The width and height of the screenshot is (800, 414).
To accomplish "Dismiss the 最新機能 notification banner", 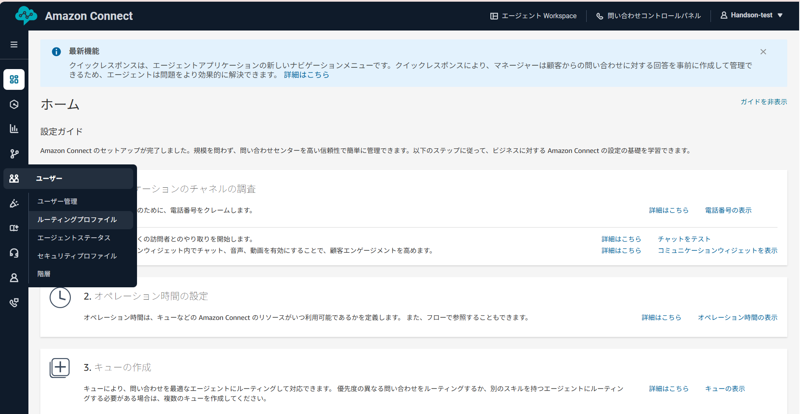I will click(763, 51).
